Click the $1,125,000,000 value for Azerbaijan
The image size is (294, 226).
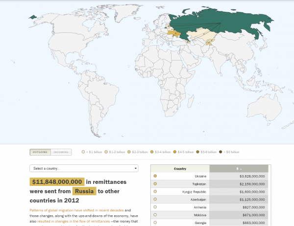coord(252,200)
